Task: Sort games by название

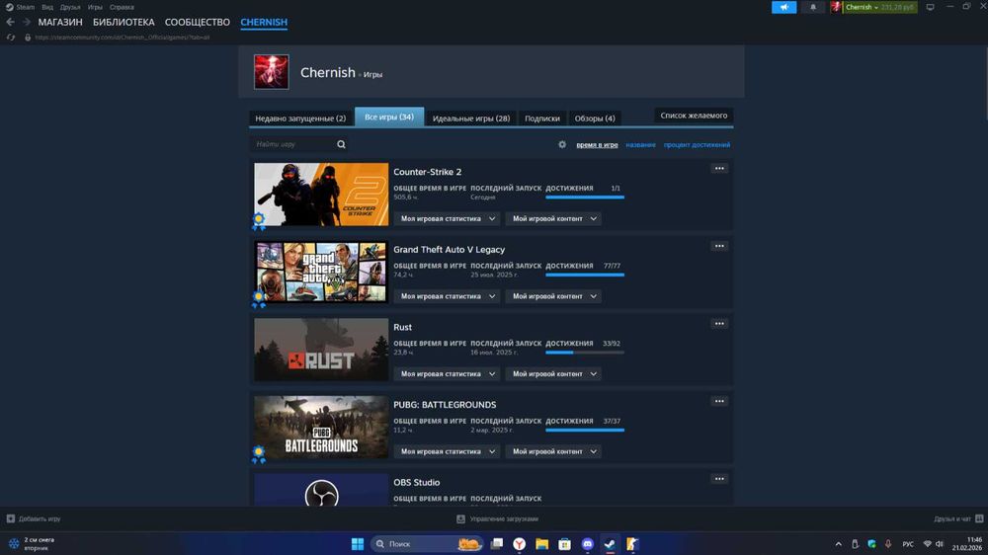Action: tap(640, 145)
